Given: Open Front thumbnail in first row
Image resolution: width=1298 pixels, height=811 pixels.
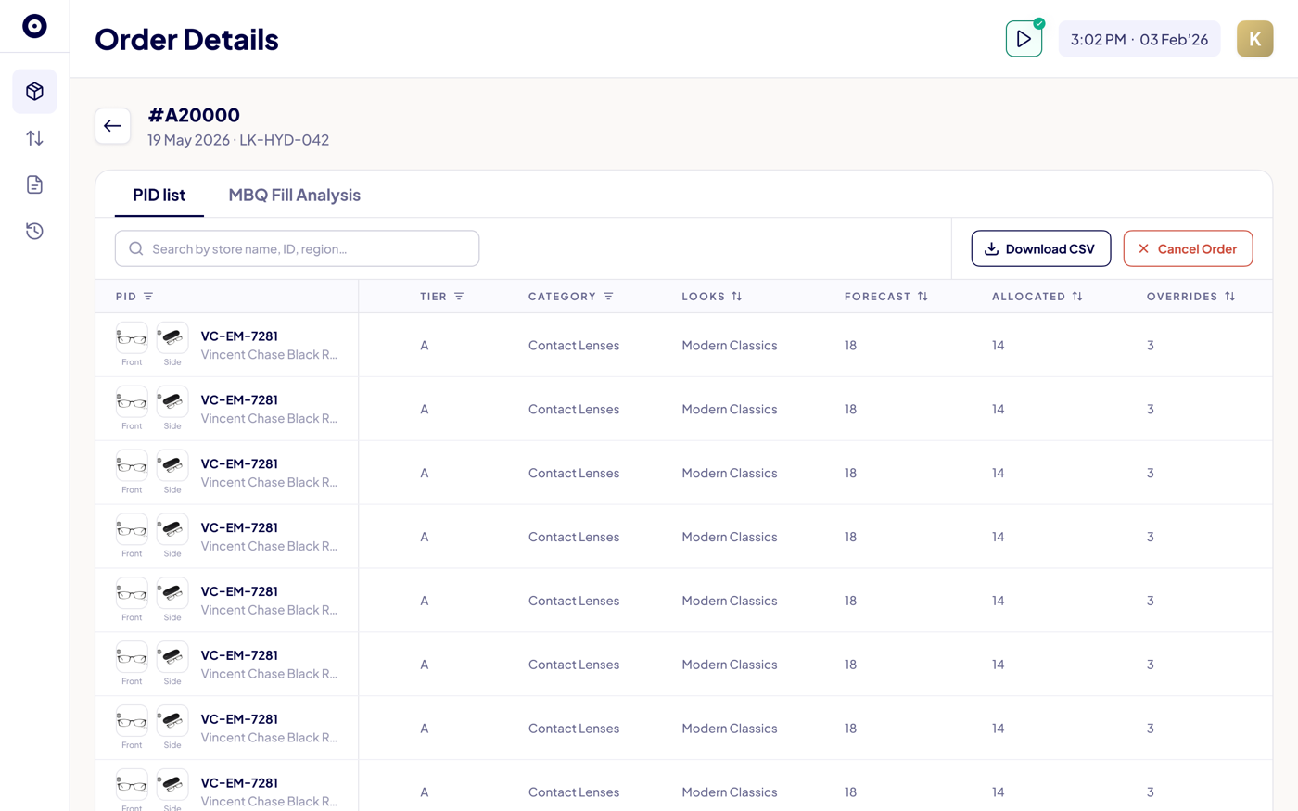Looking at the screenshot, I should click(x=132, y=338).
